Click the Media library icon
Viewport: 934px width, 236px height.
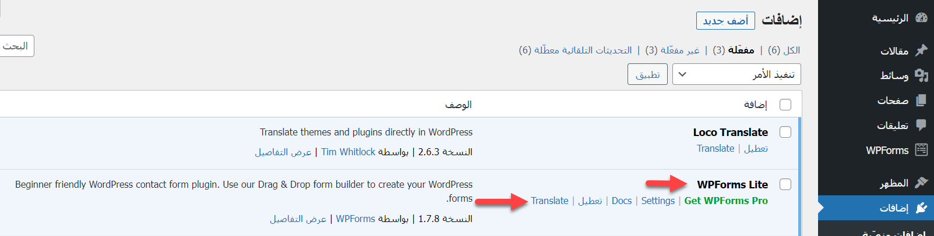921,75
